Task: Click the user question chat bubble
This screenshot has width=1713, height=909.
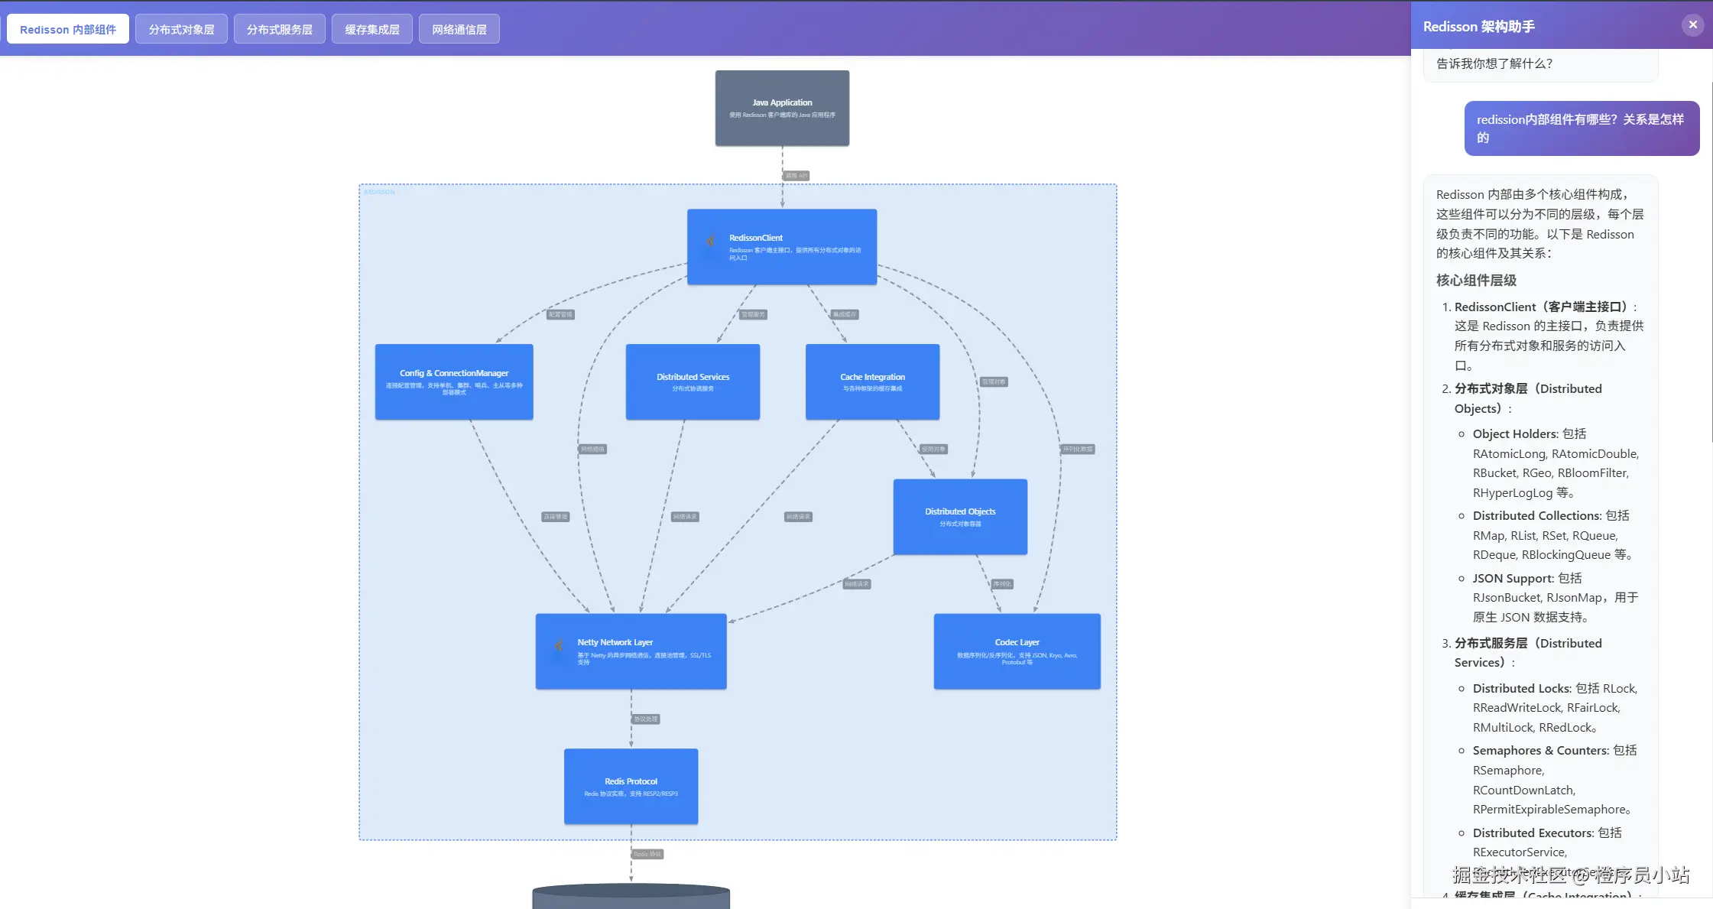Action: pyautogui.click(x=1581, y=128)
